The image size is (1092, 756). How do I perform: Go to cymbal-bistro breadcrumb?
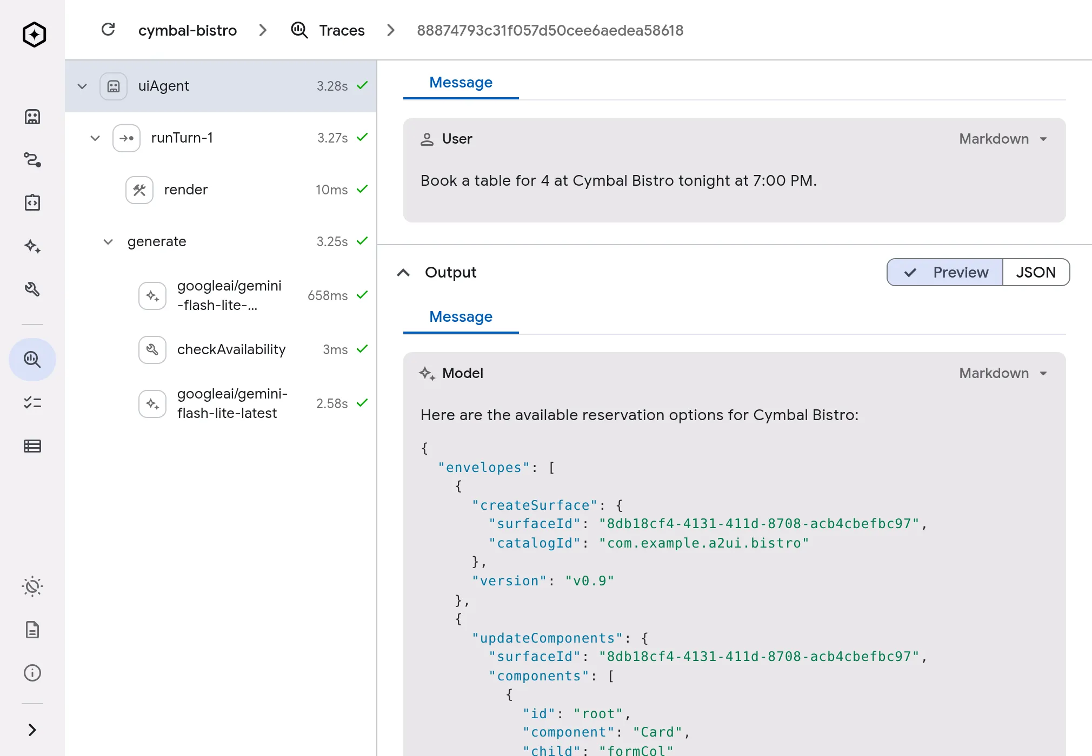(188, 30)
